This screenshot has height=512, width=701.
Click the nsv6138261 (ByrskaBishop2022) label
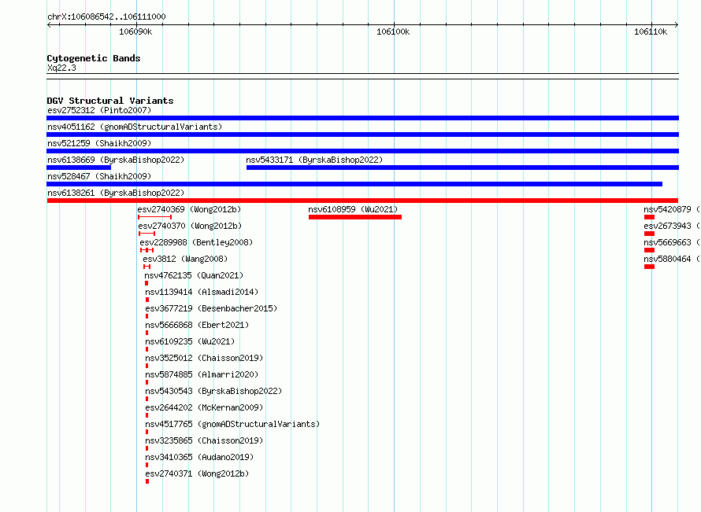coord(116,193)
